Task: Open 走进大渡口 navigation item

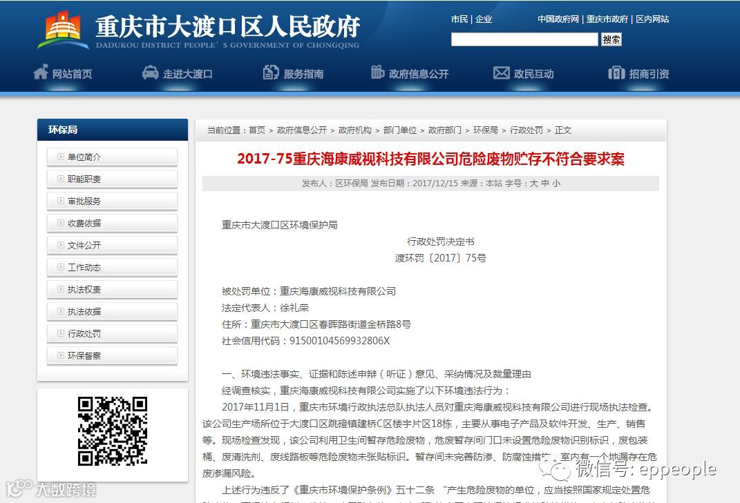Action: coord(187,74)
